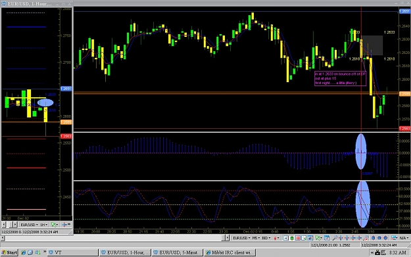The height and width of the screenshot is (257, 411).
Task: Launch Internet Explorer from quick launch
Action: pyautogui.click(x=23, y=252)
